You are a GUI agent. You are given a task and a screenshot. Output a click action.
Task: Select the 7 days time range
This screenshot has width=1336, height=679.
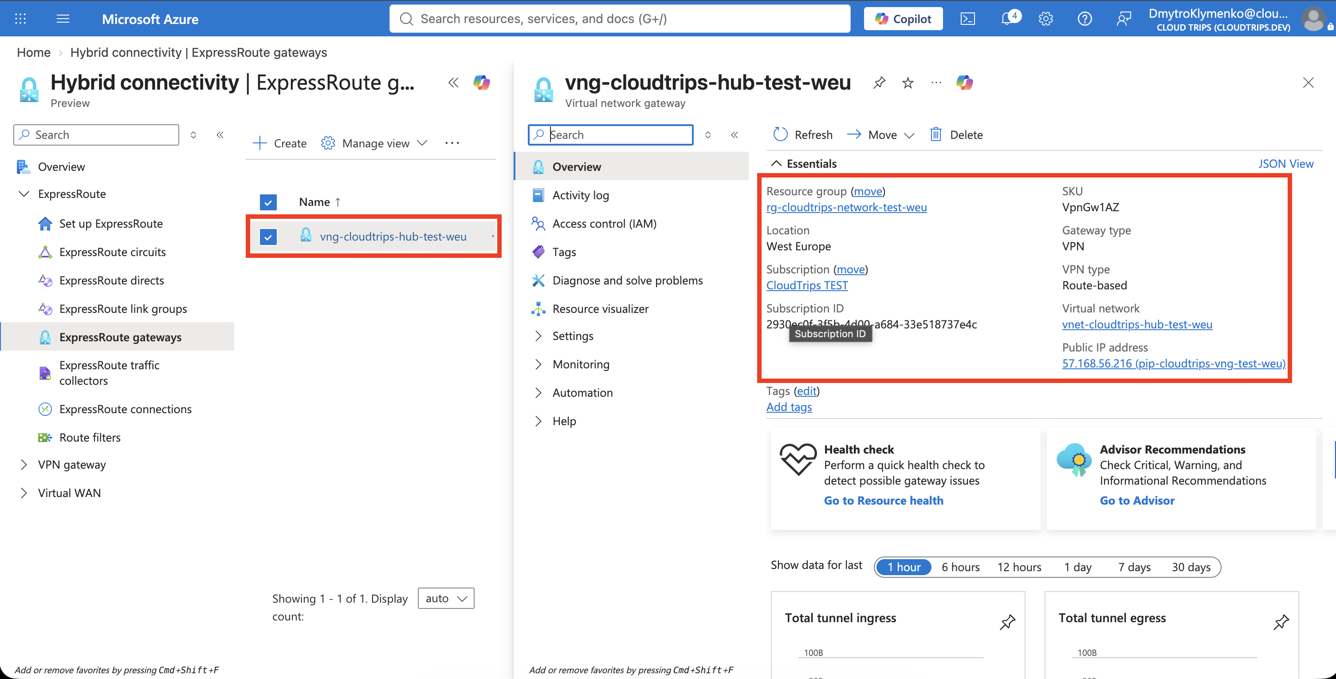click(1134, 567)
